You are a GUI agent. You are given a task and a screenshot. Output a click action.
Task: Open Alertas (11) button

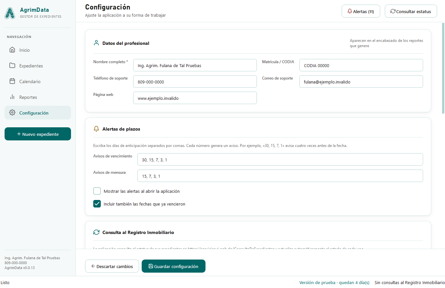361,11
